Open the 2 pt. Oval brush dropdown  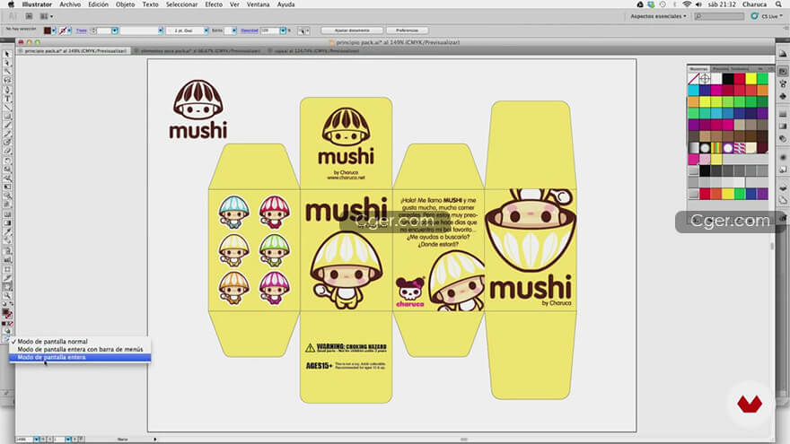[x=206, y=30]
